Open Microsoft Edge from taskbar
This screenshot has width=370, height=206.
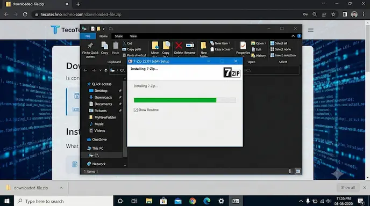[x=207, y=201]
